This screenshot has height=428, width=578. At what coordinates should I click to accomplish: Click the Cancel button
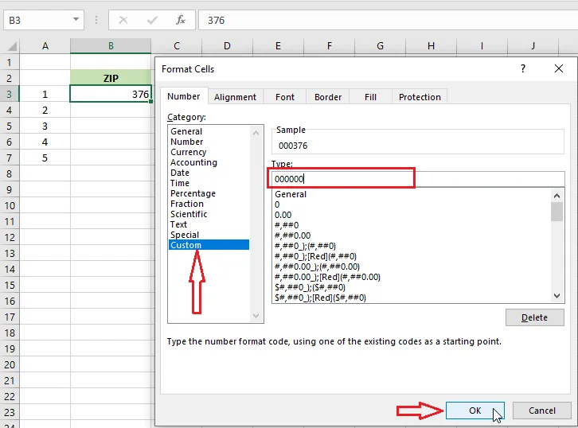pos(541,410)
